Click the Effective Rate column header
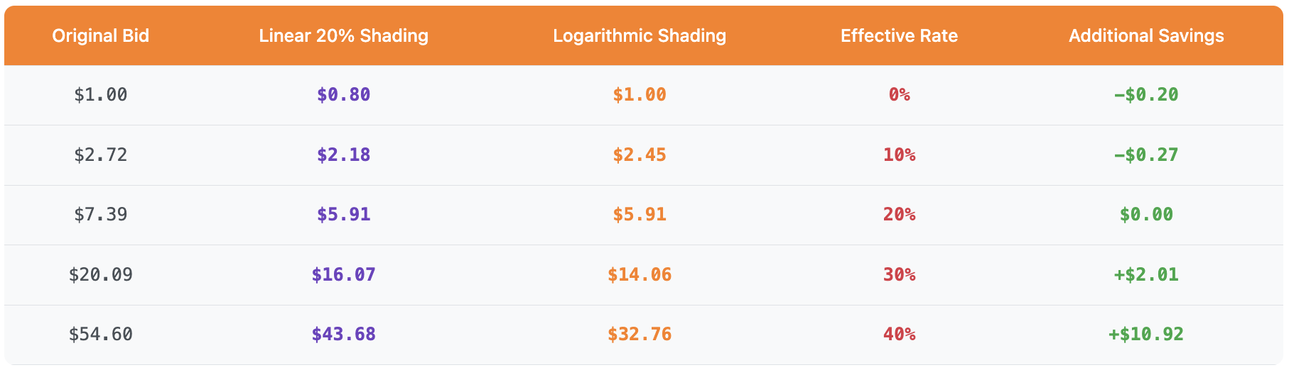The height and width of the screenshot is (370, 1289). point(899,35)
